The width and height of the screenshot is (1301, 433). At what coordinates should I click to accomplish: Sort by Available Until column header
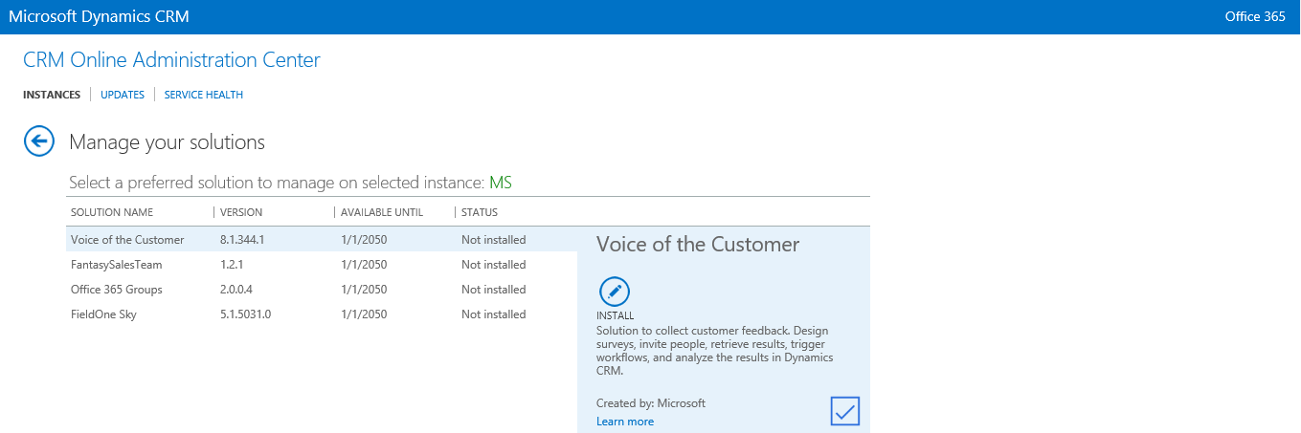381,212
